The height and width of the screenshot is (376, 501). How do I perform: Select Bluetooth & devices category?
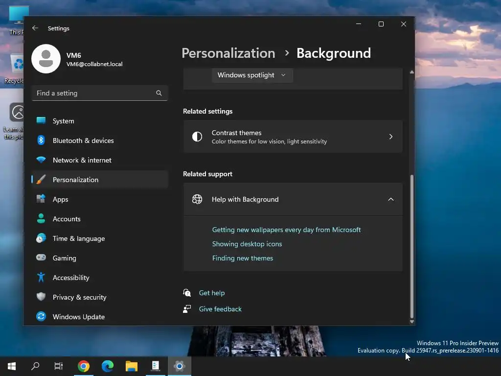[100, 141]
